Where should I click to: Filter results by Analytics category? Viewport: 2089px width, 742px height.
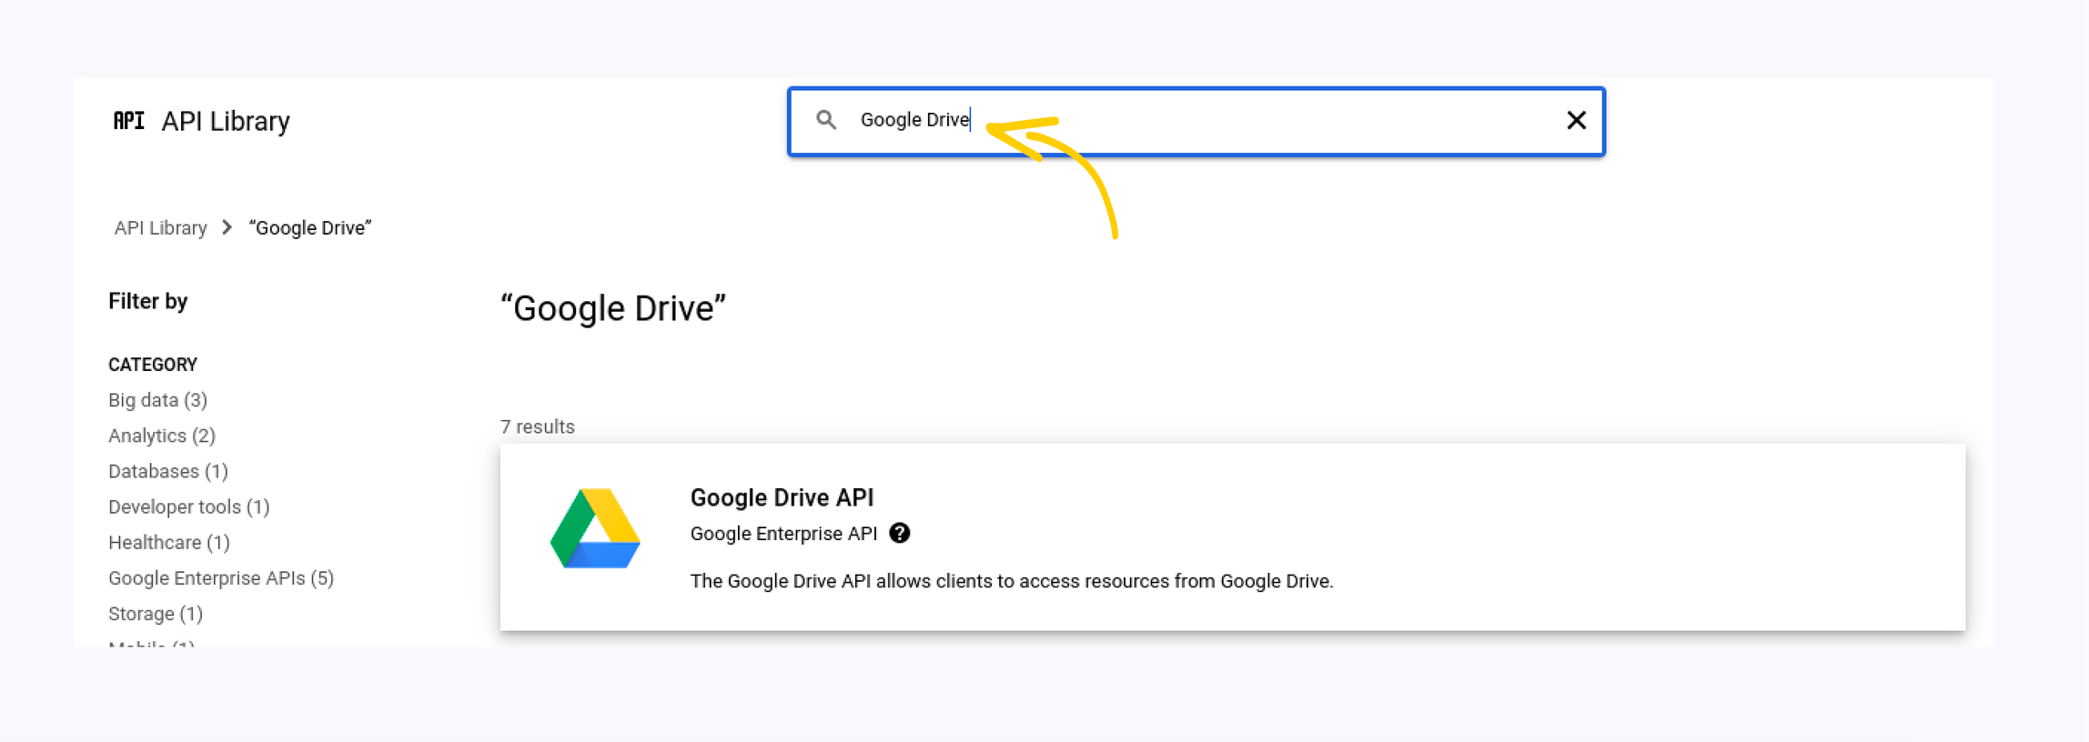(x=162, y=436)
